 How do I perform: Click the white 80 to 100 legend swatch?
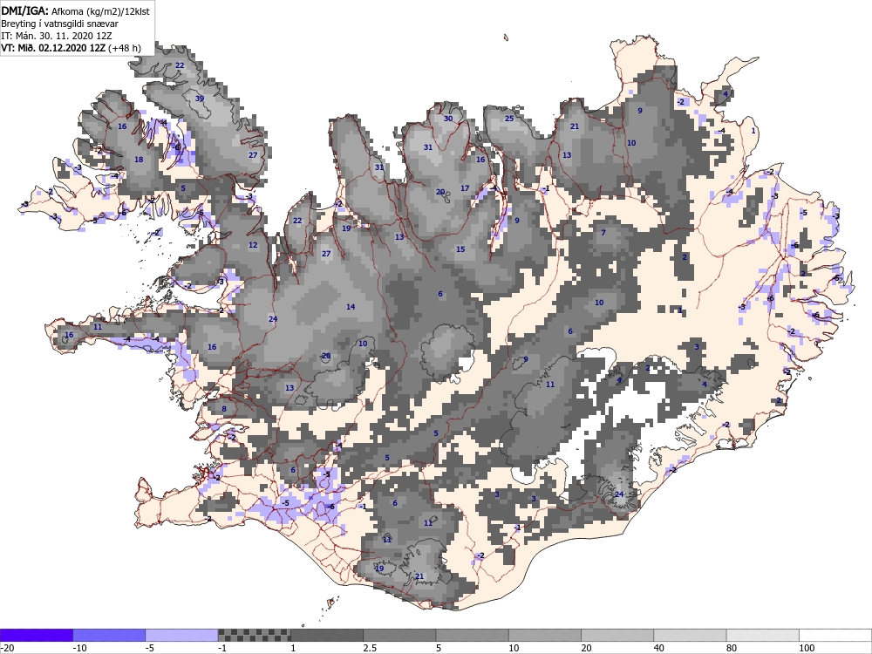762,635
